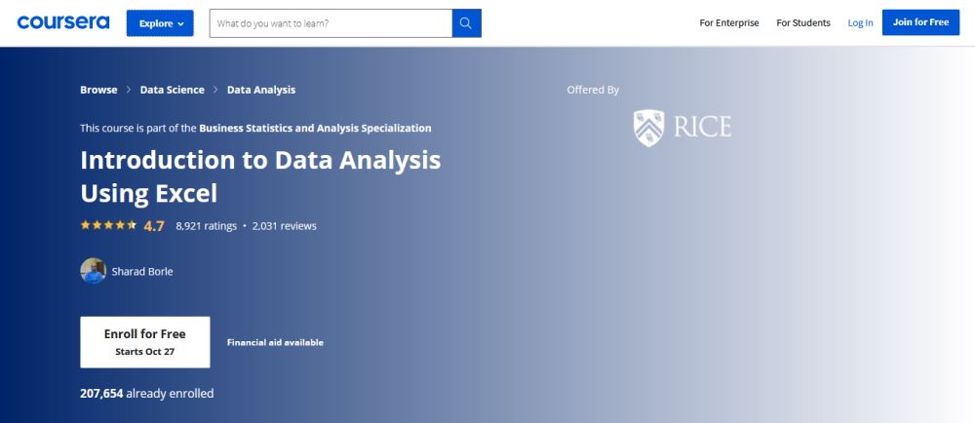Go to Data Analysis breadcrumb

point(261,90)
